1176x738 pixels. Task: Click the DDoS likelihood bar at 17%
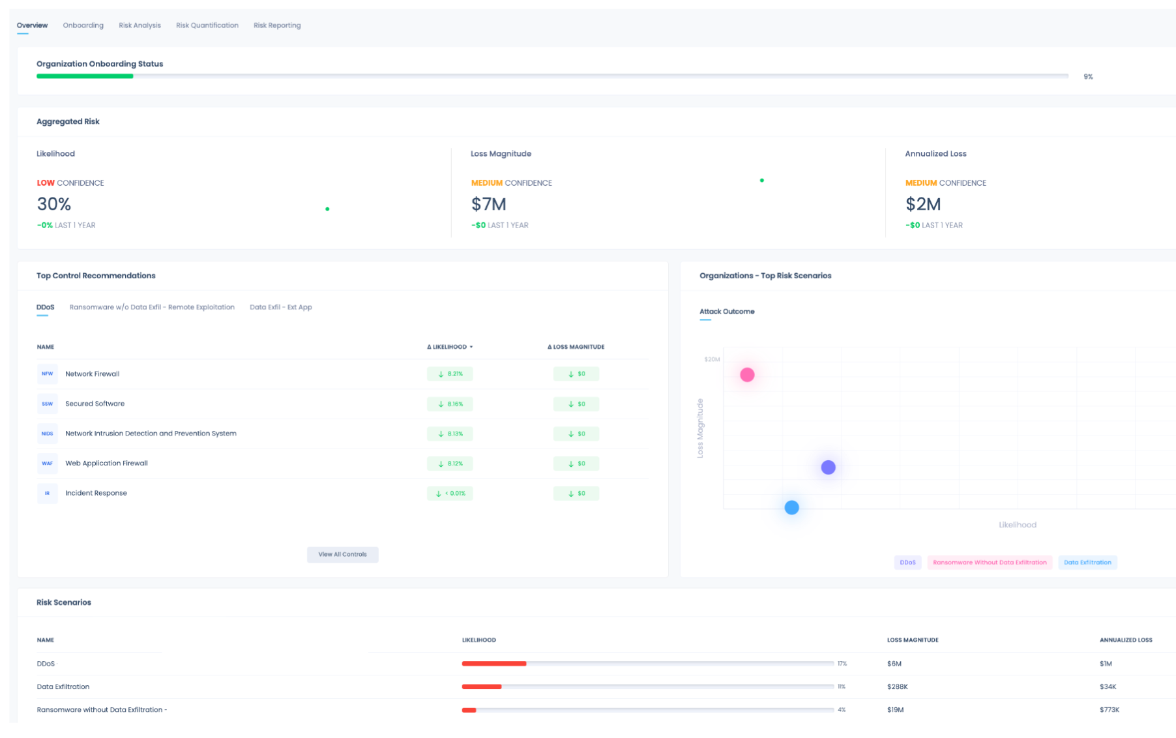click(648, 664)
